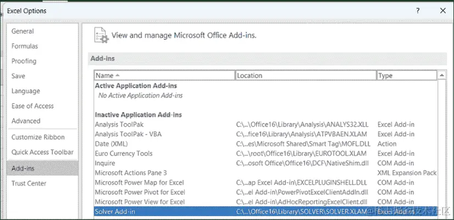Click the ANALYS32.XLL location path
The height and width of the screenshot is (220, 454).
(302, 125)
